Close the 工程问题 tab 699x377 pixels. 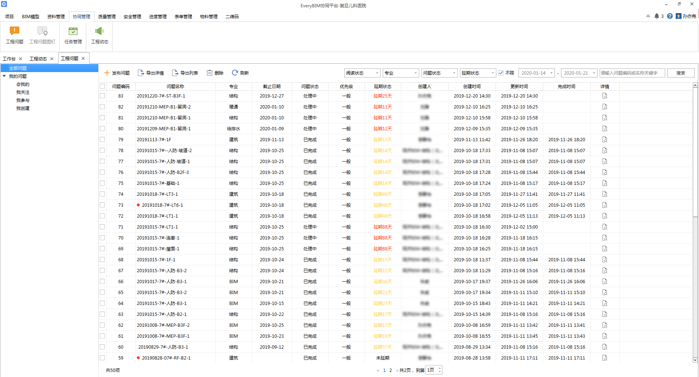click(x=83, y=58)
